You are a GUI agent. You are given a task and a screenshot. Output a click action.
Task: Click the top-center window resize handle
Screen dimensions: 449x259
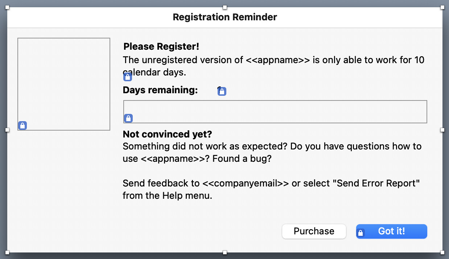[225, 7]
